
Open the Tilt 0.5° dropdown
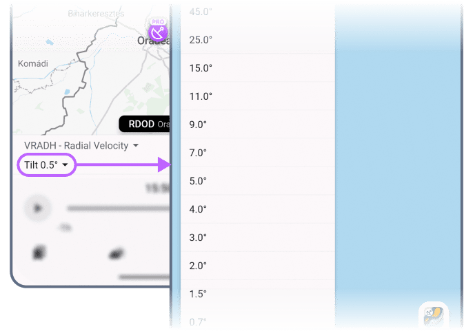46,164
